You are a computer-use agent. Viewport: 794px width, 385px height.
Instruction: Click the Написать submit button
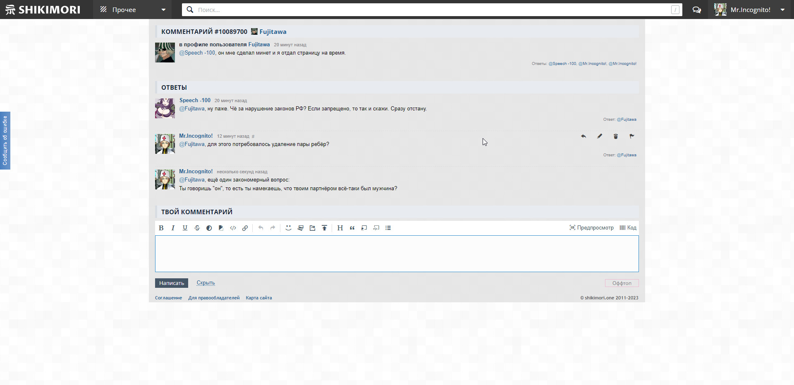pyautogui.click(x=171, y=283)
